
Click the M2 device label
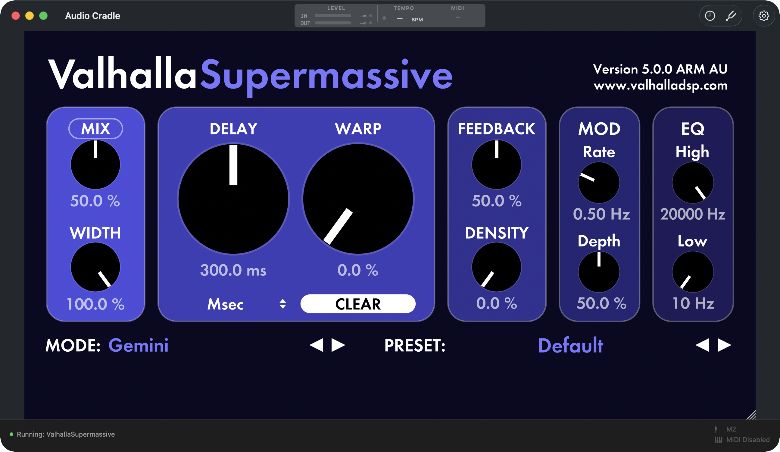click(731, 429)
